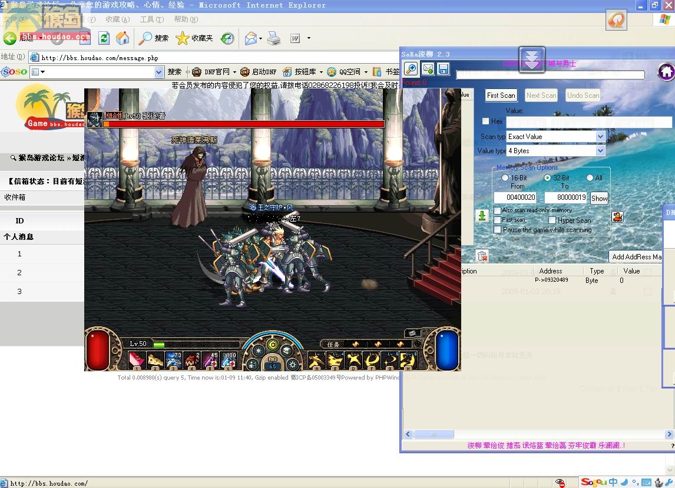Open the Scan type Exact Value dropdown
The height and width of the screenshot is (488, 675).
[601, 137]
